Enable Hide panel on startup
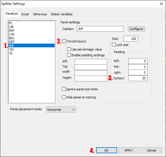Screen dimensions: 166x157 coord(64,97)
